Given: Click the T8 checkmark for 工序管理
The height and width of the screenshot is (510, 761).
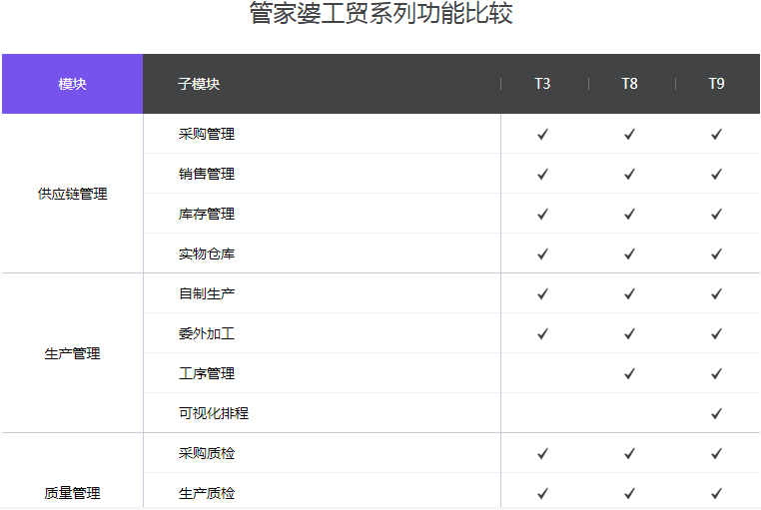Looking at the screenshot, I should [x=629, y=374].
